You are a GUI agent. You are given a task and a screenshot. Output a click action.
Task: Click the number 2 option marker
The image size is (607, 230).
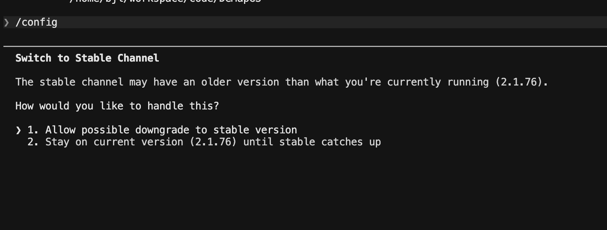point(33,142)
